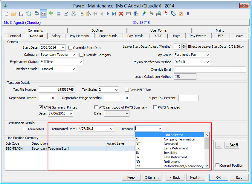Go to next record blue arrow
252x184 pixels.
[x=108, y=14]
